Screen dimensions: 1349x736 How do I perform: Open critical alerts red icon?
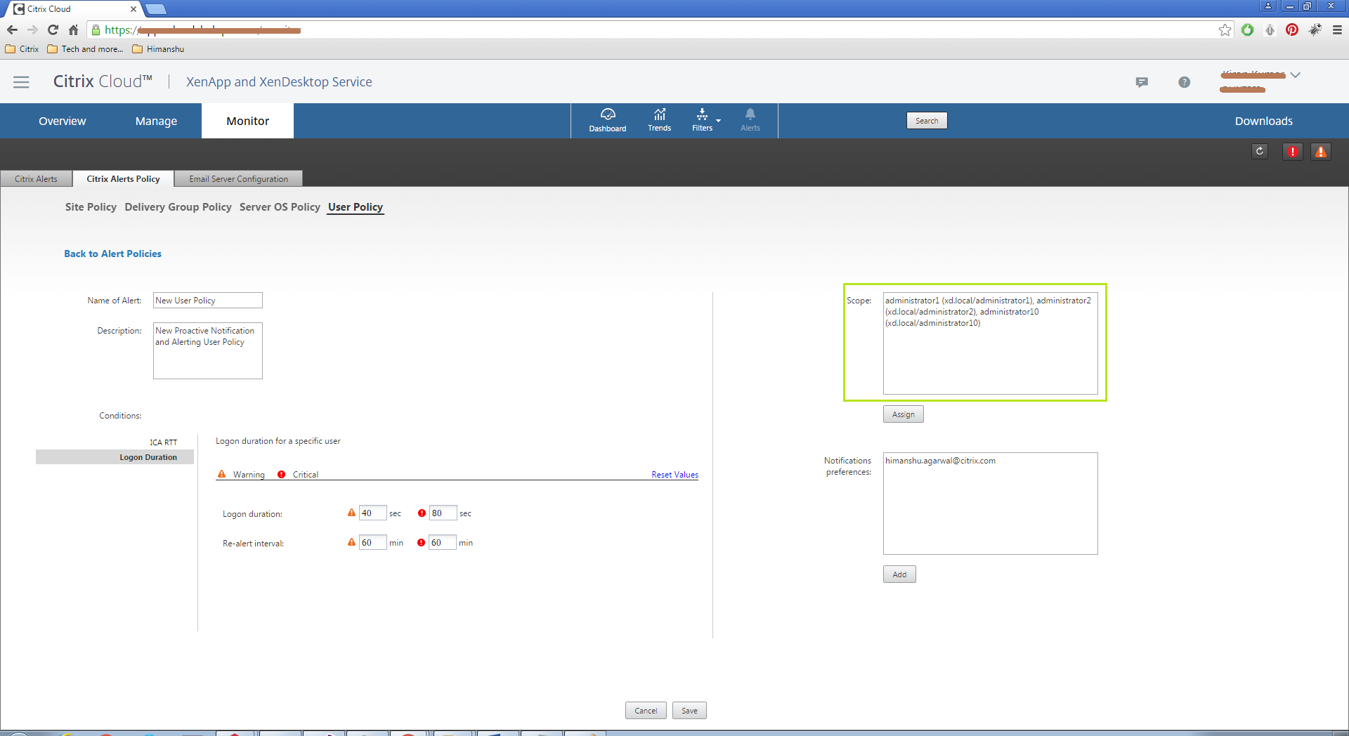[1292, 151]
